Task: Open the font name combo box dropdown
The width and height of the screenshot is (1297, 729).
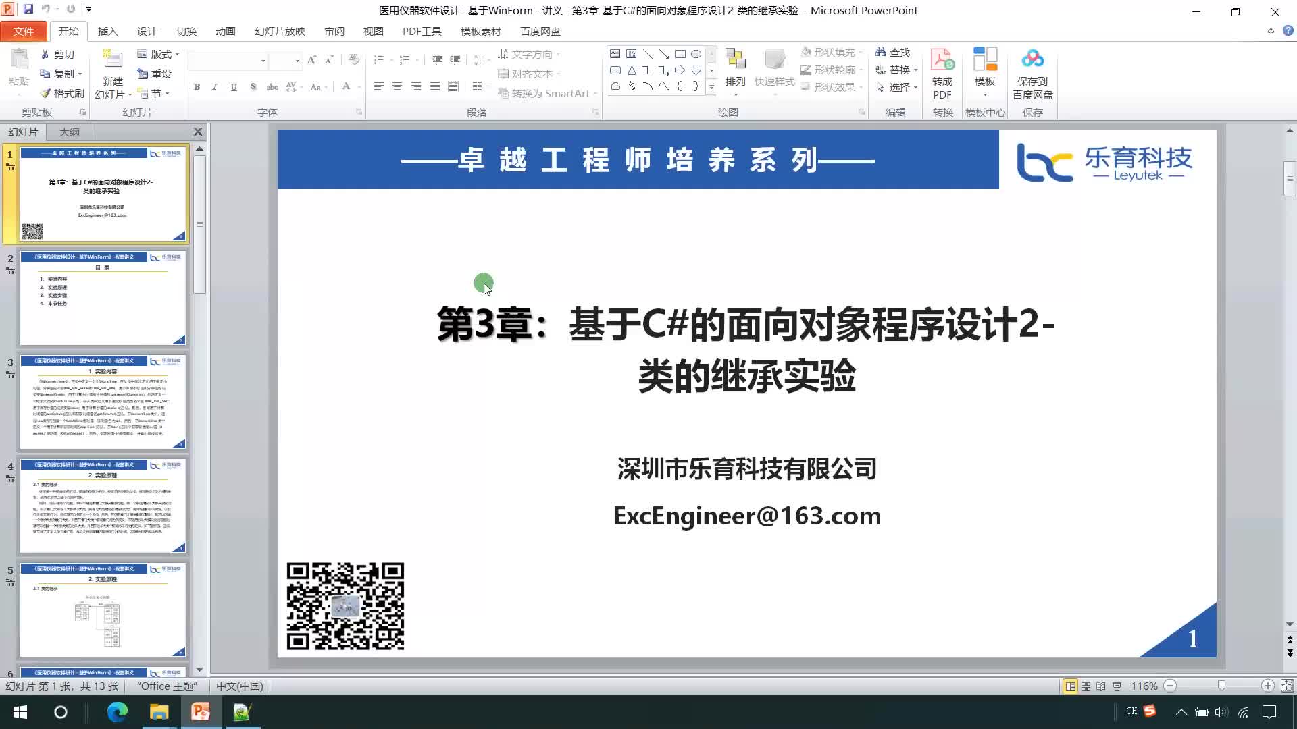Action: [x=263, y=61]
